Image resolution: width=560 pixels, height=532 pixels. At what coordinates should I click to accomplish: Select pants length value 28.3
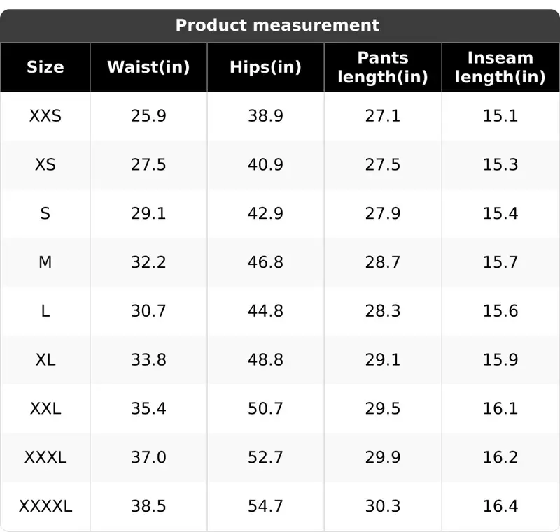pyautogui.click(x=383, y=311)
